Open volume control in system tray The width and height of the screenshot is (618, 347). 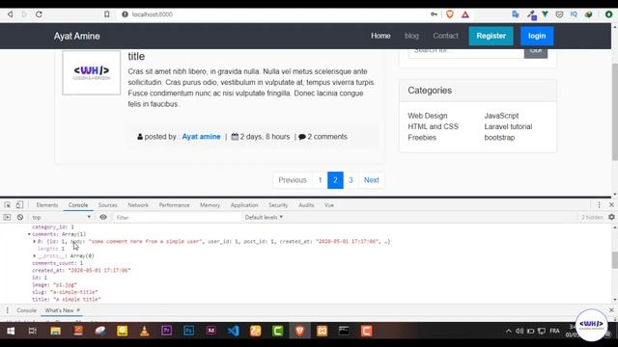520,331
